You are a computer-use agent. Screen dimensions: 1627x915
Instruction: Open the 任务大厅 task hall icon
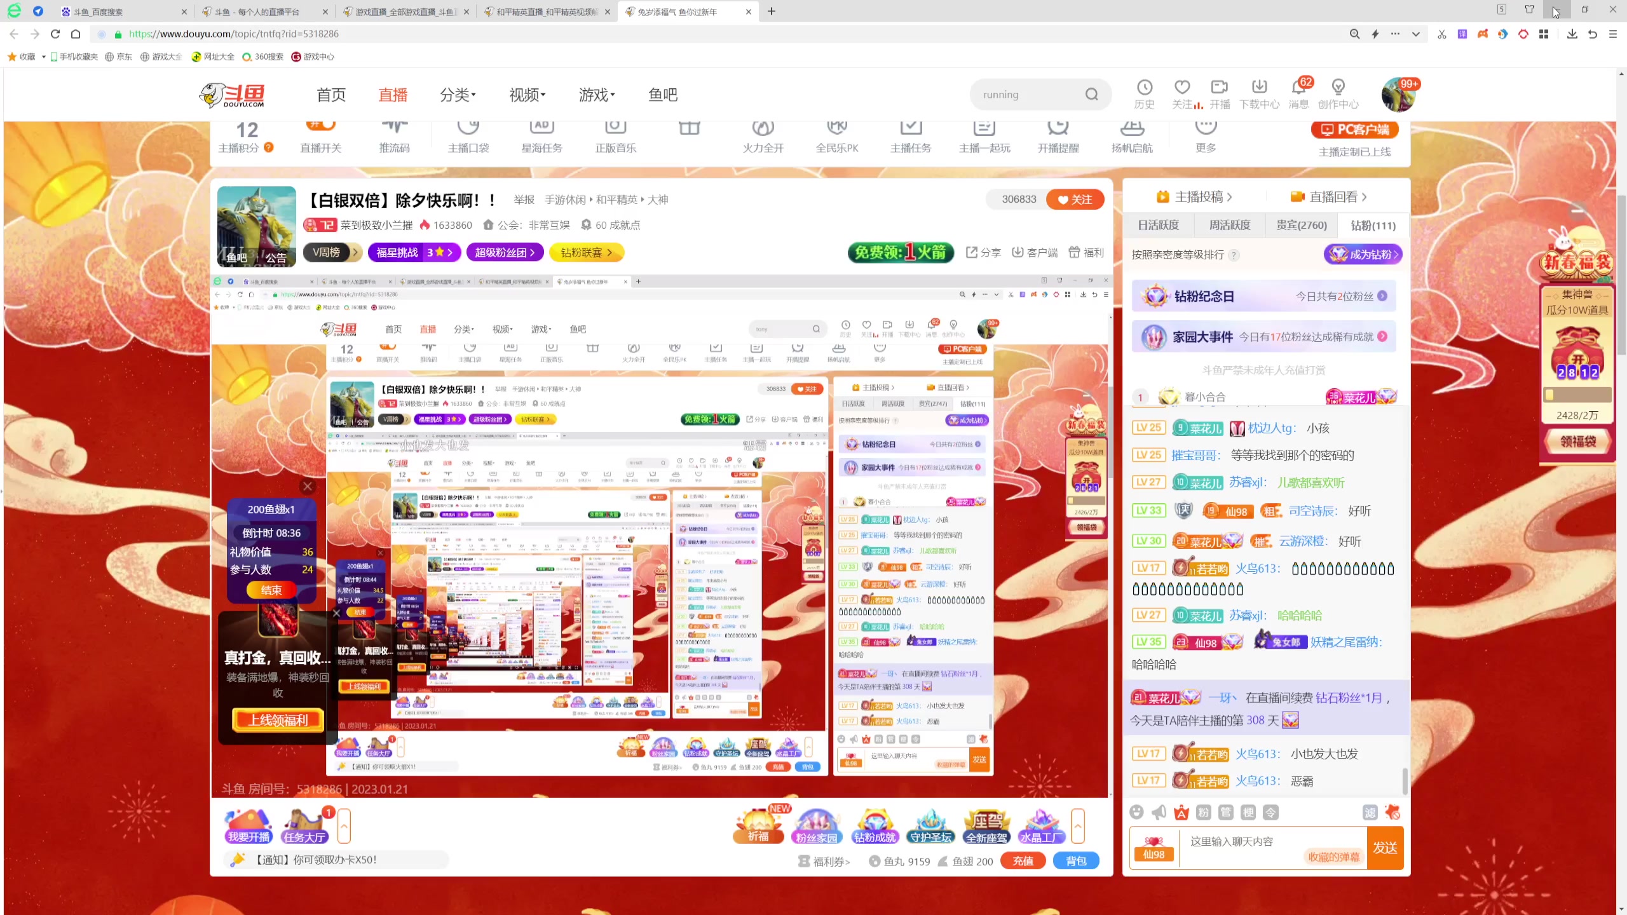point(305,826)
